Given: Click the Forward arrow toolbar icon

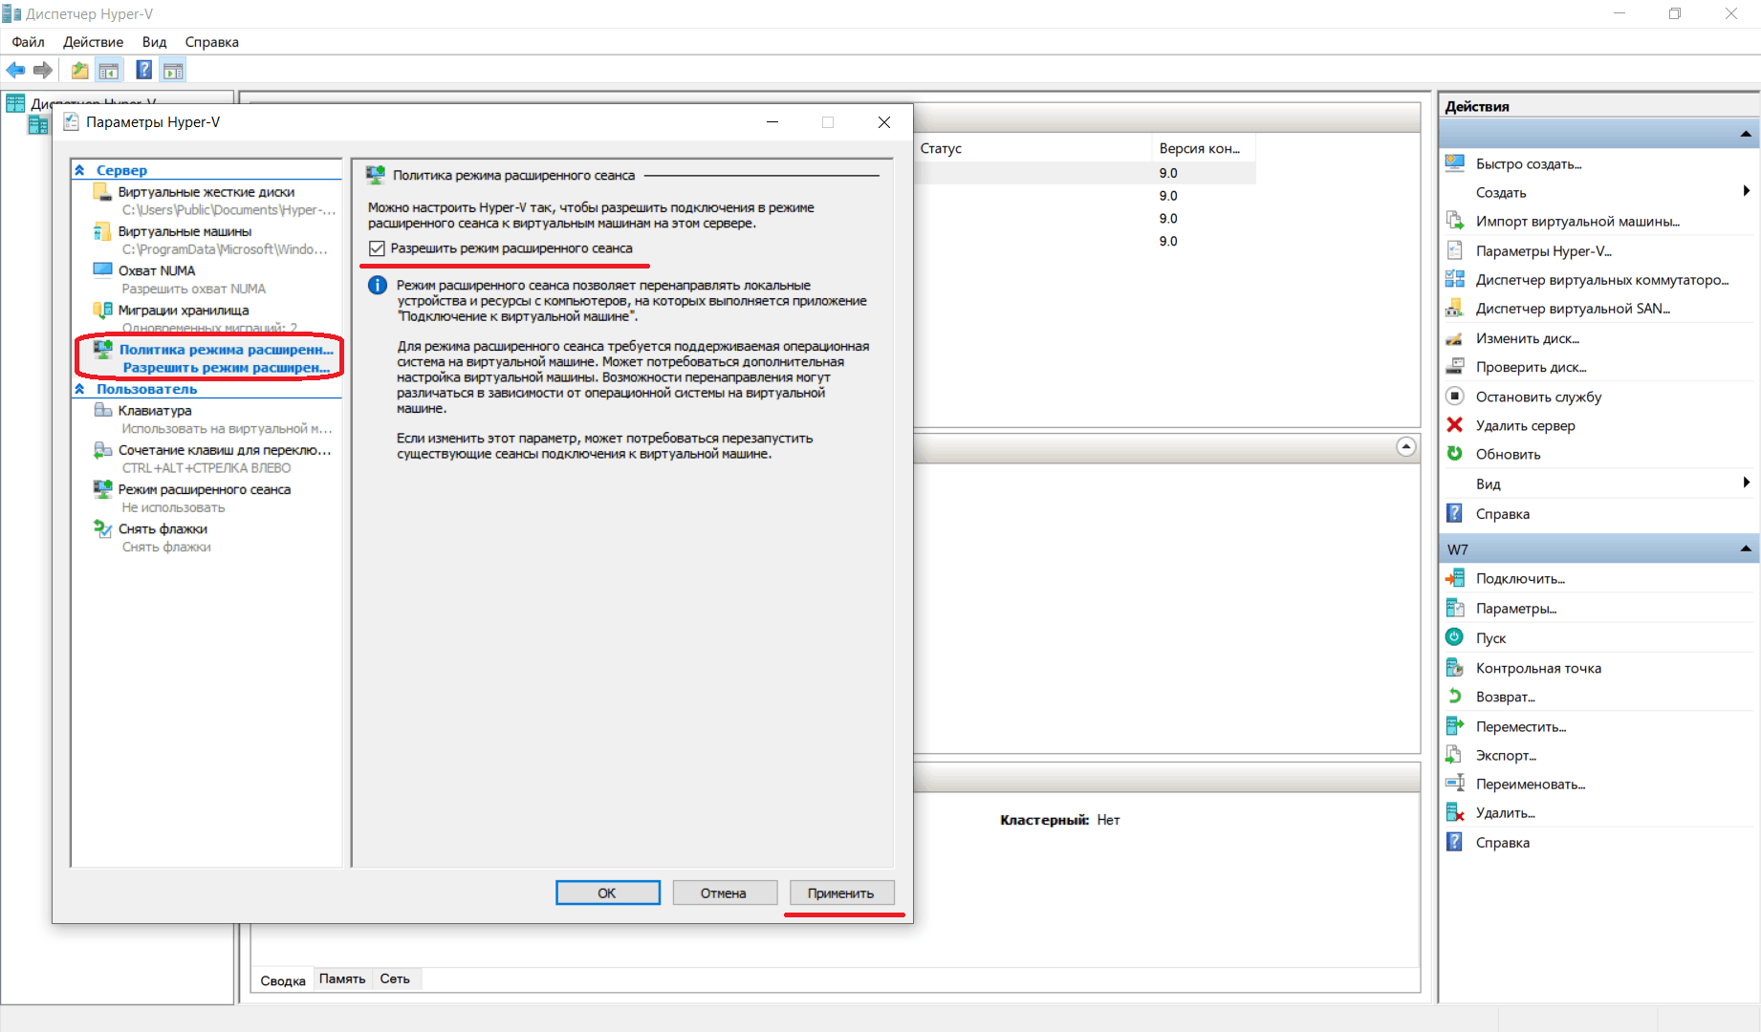Looking at the screenshot, I should (42, 70).
